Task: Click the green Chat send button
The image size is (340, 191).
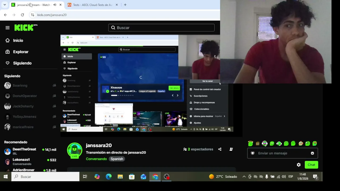Action: [x=311, y=165]
